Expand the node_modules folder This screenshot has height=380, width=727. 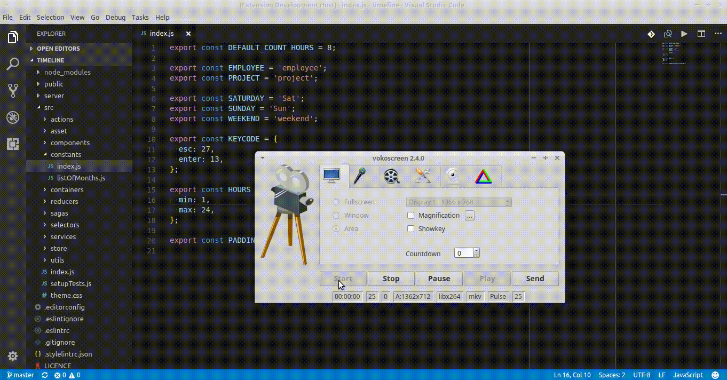click(x=67, y=72)
